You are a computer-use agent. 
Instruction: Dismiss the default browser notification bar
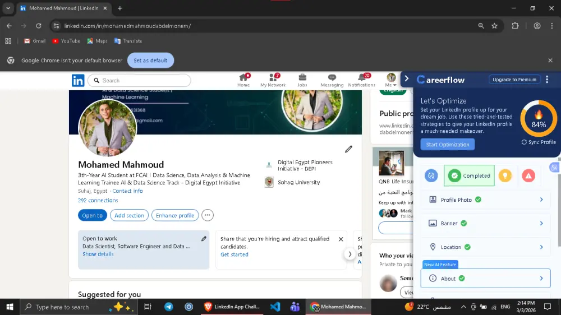pyautogui.click(x=550, y=61)
